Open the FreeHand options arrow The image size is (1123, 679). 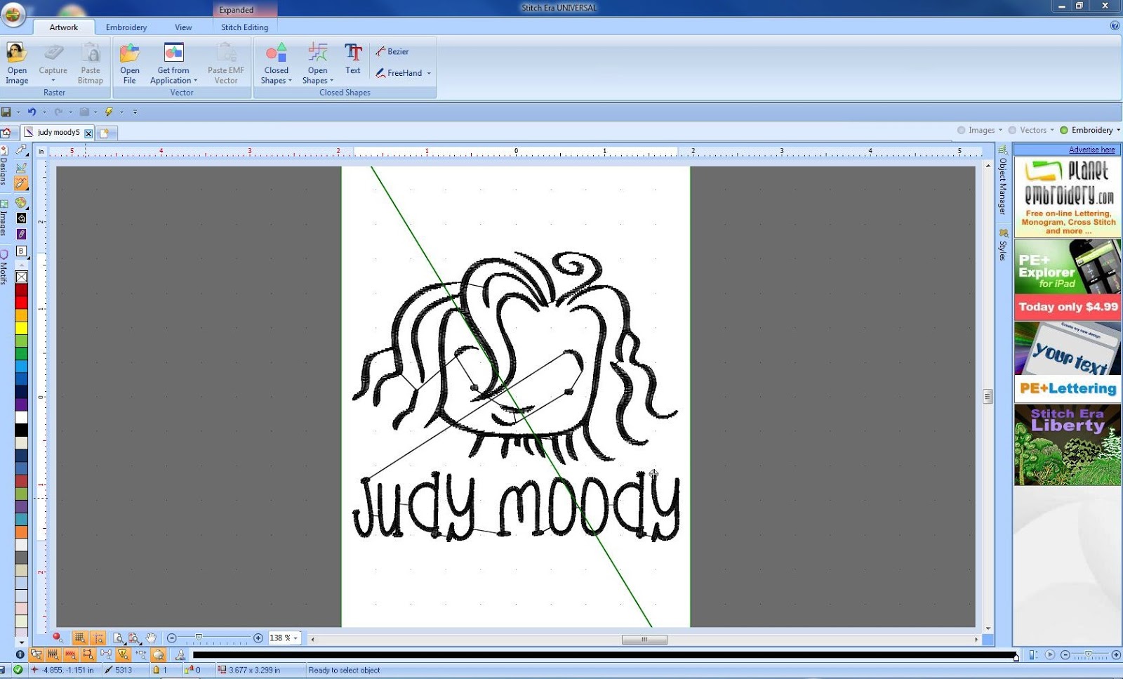429,73
